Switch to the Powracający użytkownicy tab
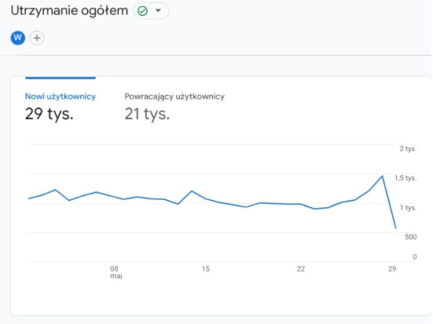The height and width of the screenshot is (324, 433). click(174, 96)
